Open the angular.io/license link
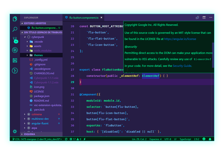The width and height of the screenshot is (224, 155). [180, 39]
